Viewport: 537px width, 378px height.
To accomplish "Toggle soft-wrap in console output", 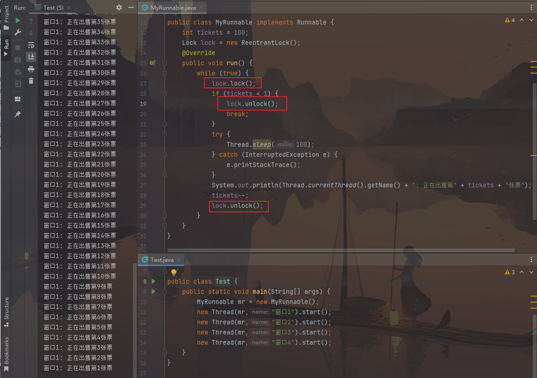I will click(x=31, y=45).
